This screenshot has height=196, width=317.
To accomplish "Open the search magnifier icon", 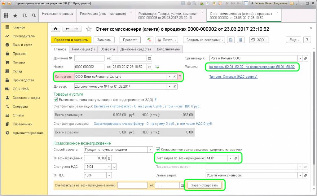I will tap(34, 15).
